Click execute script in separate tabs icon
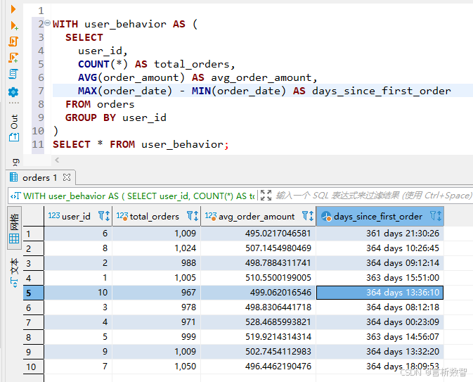Image resolution: width=473 pixels, height=382 pixels. click(x=13, y=58)
